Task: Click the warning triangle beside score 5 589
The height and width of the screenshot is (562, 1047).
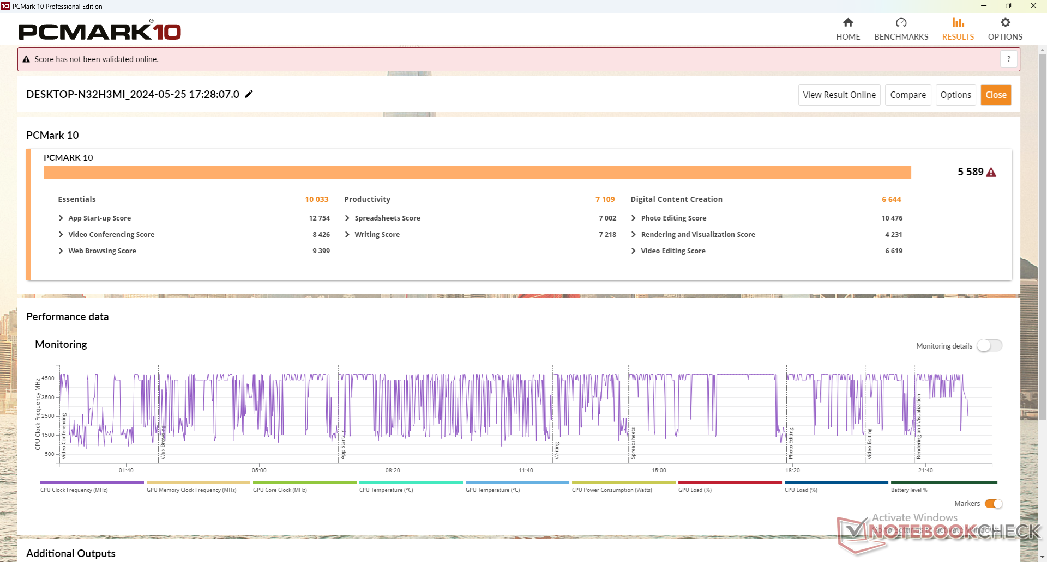Action: [991, 172]
